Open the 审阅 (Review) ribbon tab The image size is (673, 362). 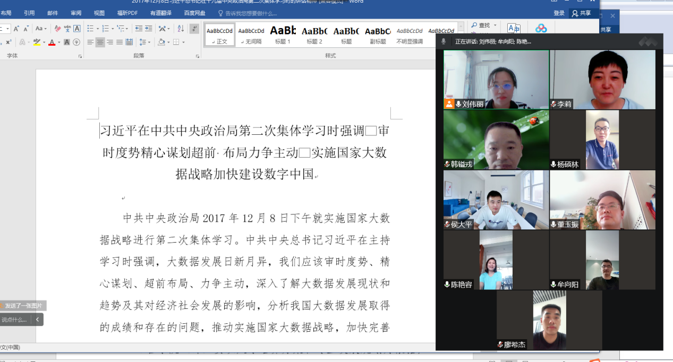[76, 13]
